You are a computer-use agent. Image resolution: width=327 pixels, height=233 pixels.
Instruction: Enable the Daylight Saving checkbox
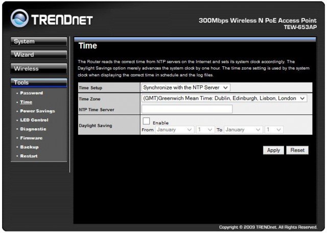click(x=146, y=122)
